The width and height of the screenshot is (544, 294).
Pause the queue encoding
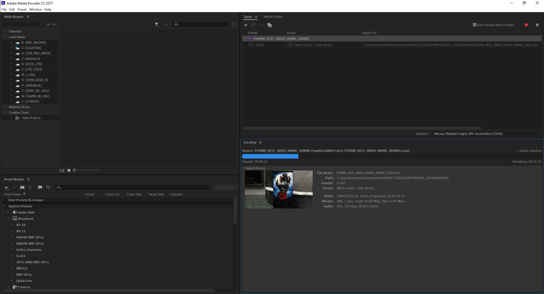(x=537, y=25)
